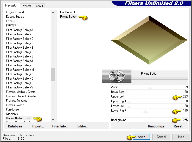Open the Presets tab

point(27,6)
